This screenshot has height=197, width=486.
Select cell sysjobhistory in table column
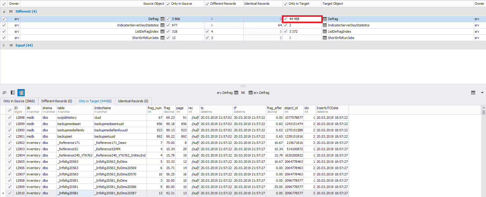75,118
